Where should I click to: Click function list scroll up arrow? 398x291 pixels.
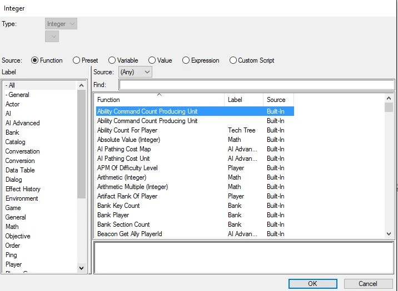pos(389,98)
